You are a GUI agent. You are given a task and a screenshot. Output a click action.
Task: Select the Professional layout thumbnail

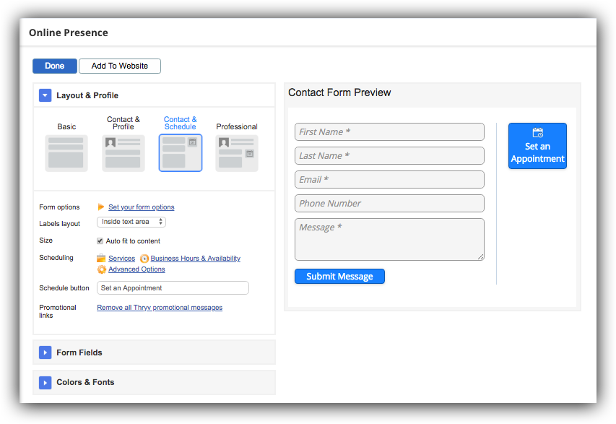[x=236, y=154]
